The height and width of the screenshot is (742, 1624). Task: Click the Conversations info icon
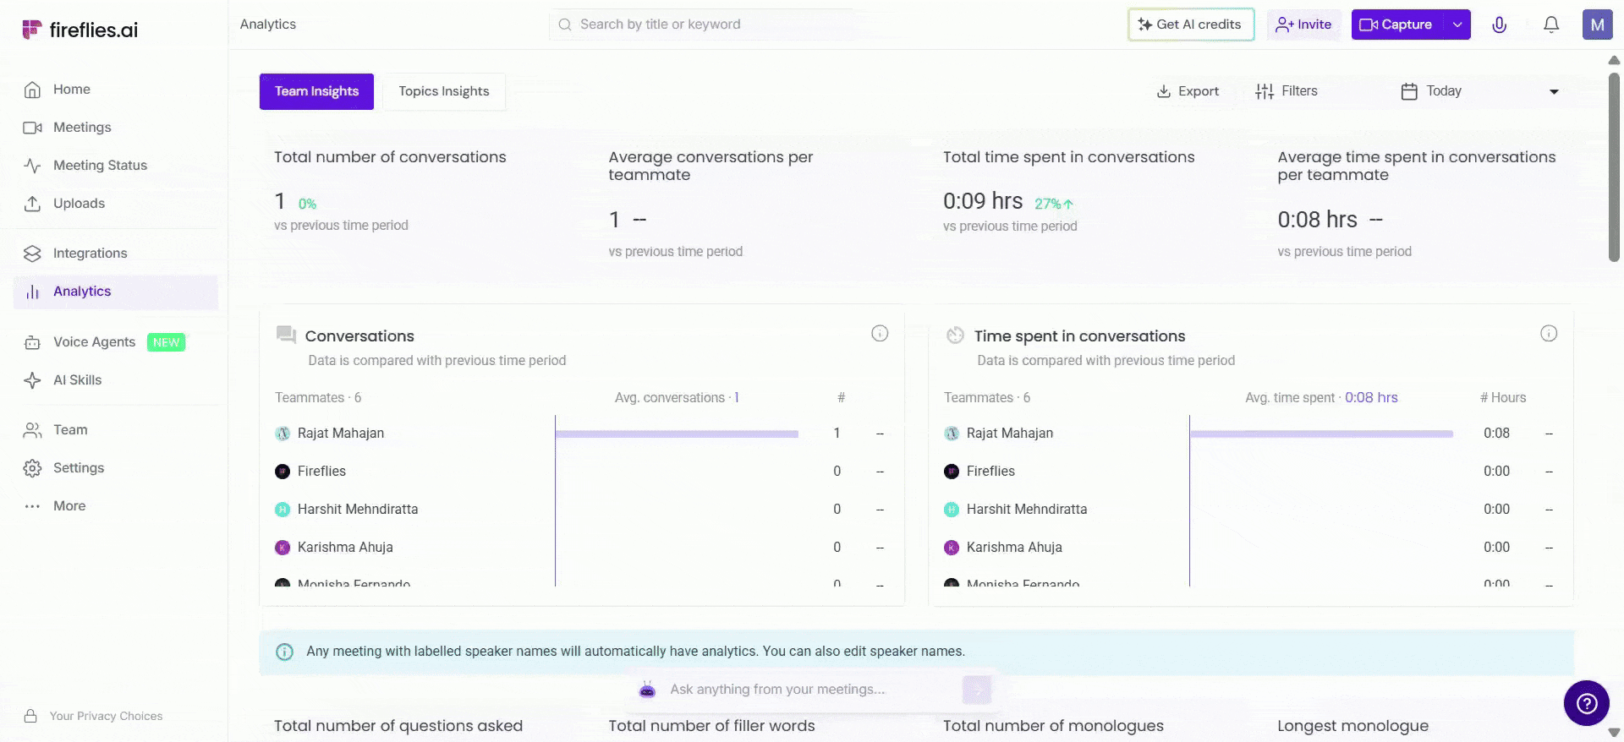pos(880,334)
